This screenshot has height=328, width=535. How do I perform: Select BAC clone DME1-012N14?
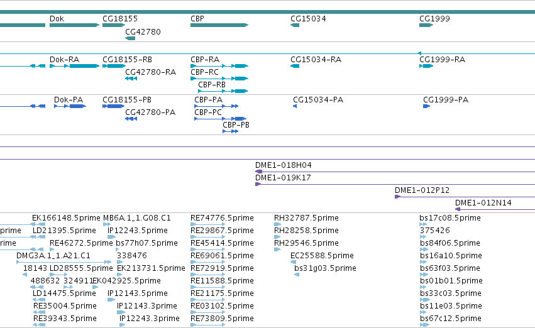click(x=495, y=209)
